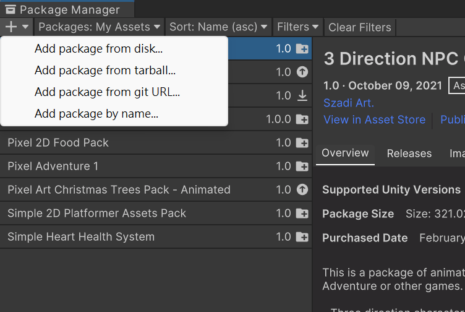Open the add package dropdown arrow
This screenshot has width=465, height=312.
25,27
